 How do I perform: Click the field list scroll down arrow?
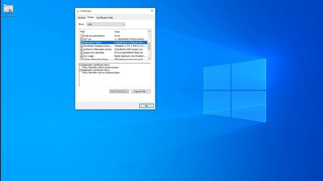149,58
